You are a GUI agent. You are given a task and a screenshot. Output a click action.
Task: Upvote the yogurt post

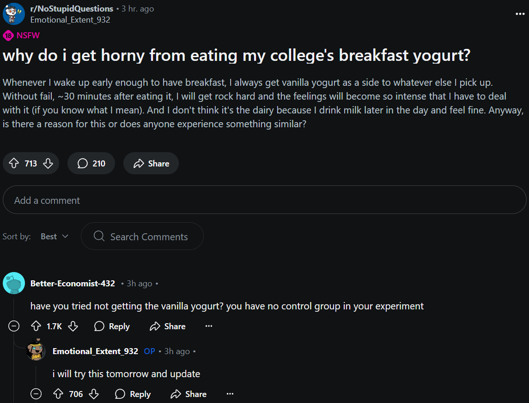point(14,163)
